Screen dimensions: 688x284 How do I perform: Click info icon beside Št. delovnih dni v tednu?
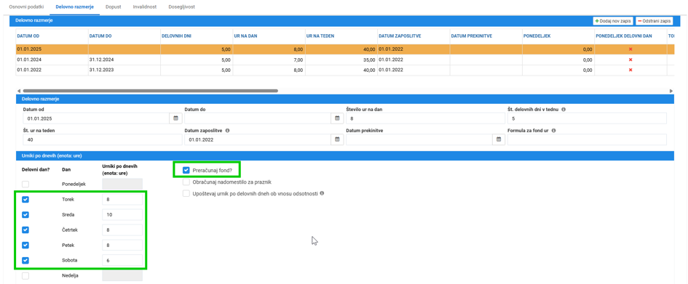[x=564, y=110]
